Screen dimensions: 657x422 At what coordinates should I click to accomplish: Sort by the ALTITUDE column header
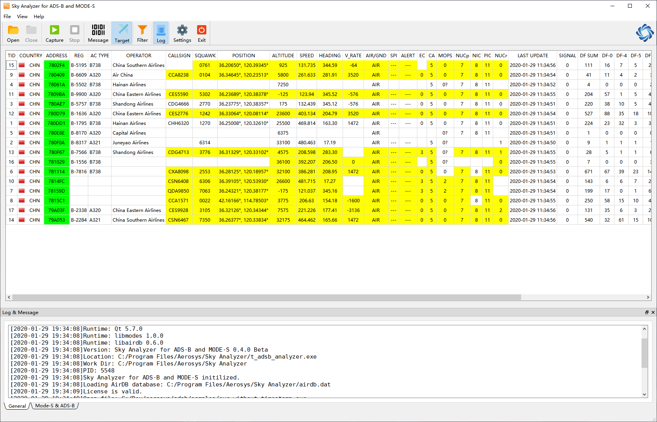(283, 55)
